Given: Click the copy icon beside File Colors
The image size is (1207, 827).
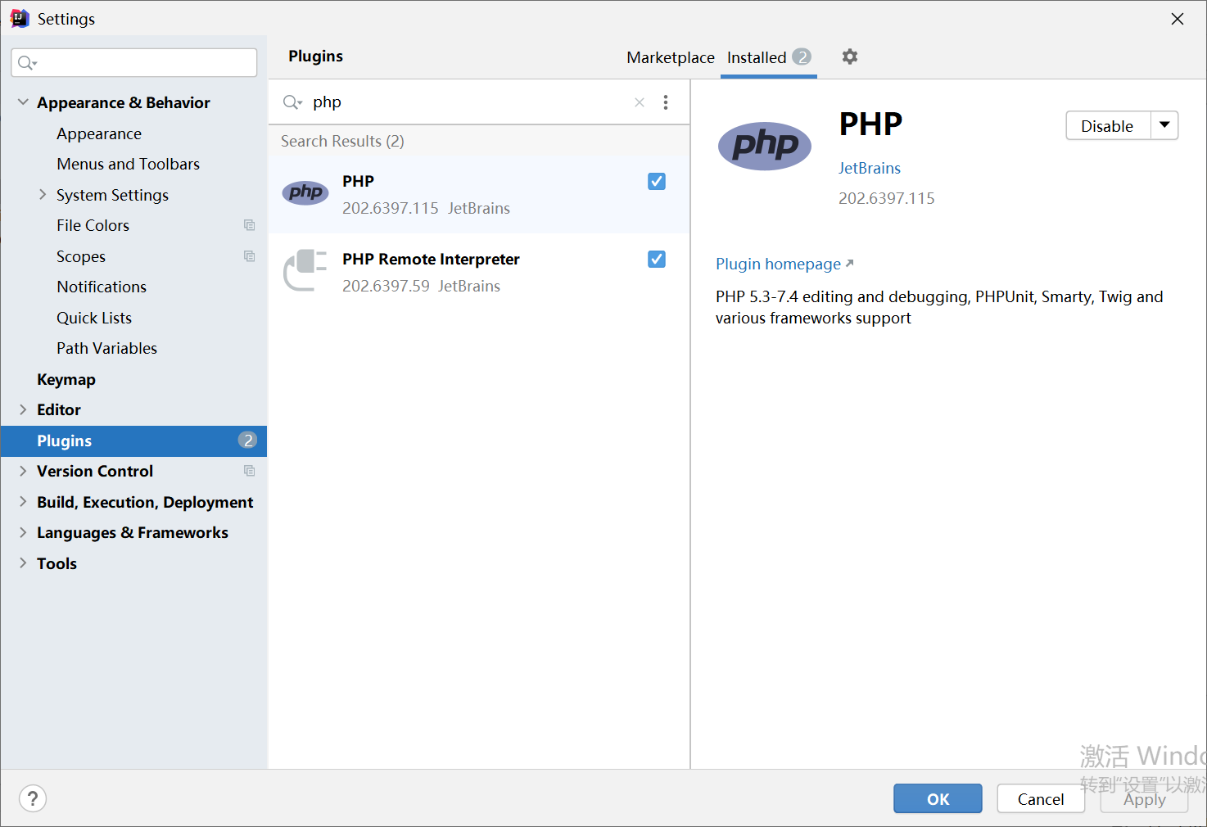Looking at the screenshot, I should [249, 224].
